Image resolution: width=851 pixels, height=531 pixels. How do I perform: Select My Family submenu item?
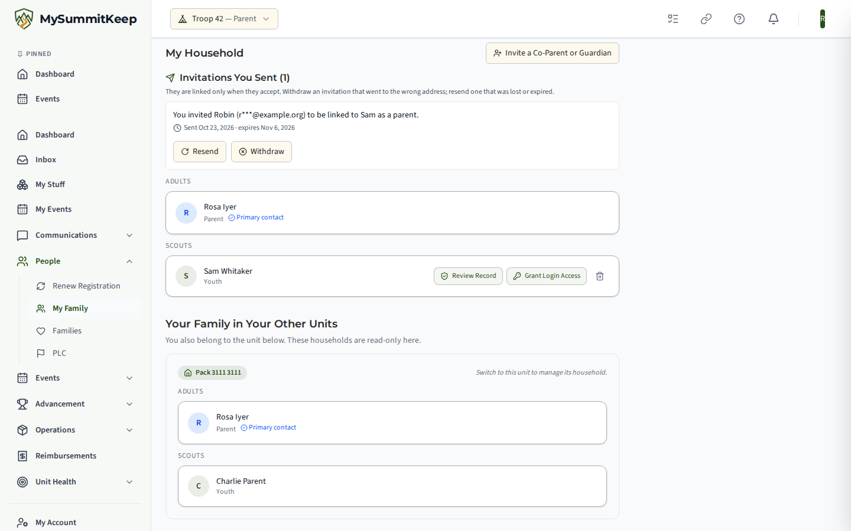pyautogui.click(x=85, y=309)
